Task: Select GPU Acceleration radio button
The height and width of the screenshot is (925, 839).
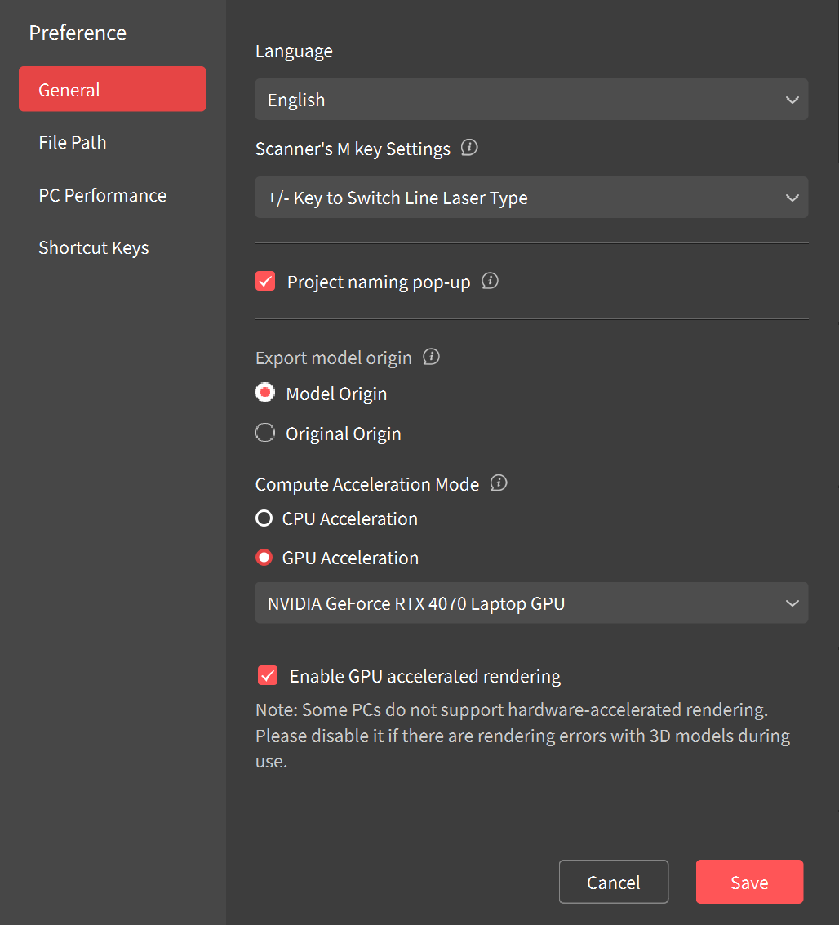Action: [264, 558]
